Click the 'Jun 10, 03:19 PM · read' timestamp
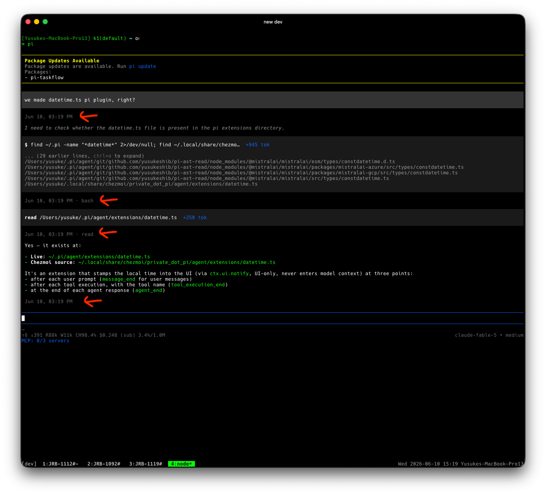The width and height of the screenshot is (546, 495). tap(59, 234)
